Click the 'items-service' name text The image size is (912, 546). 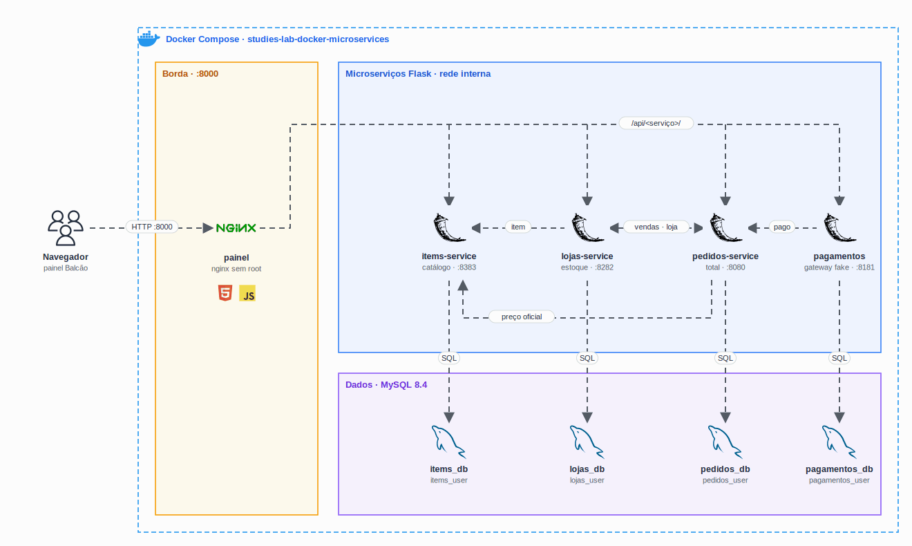coord(449,256)
